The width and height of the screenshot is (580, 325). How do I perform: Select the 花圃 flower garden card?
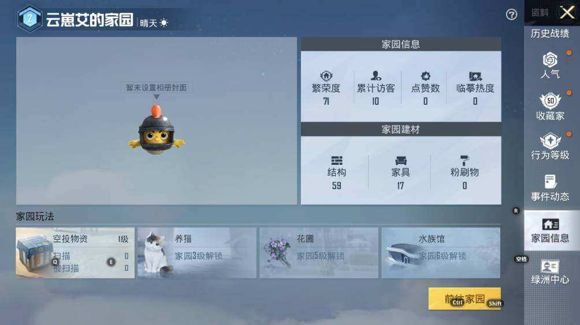click(319, 253)
